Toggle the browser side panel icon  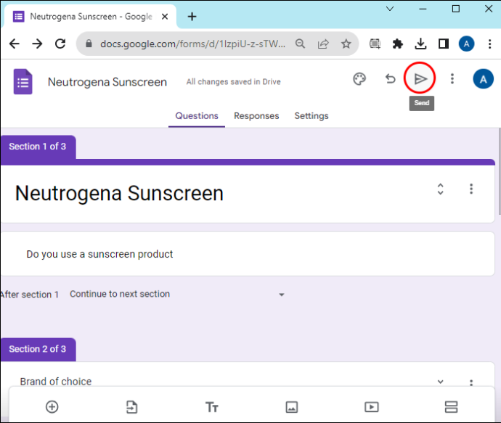pos(444,44)
